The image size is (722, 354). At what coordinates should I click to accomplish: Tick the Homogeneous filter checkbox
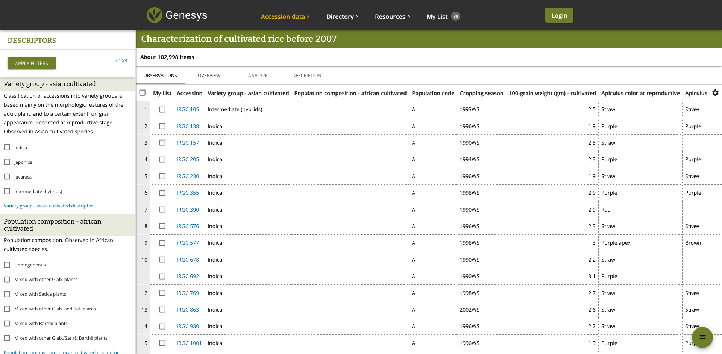(7, 265)
